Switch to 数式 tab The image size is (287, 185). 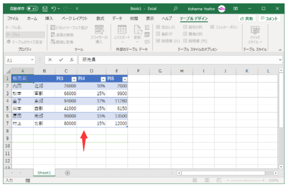click(100, 19)
